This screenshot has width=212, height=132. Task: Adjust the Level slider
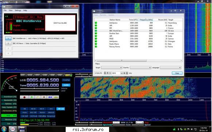pyautogui.click(x=40, y=91)
